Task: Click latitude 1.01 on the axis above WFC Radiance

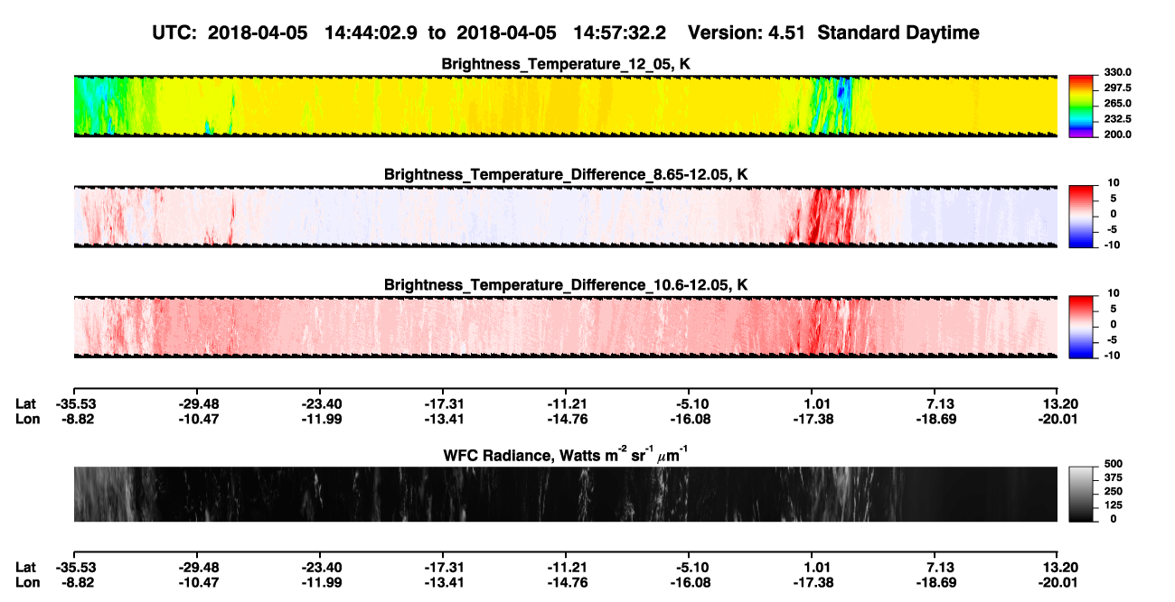Action: point(813,403)
